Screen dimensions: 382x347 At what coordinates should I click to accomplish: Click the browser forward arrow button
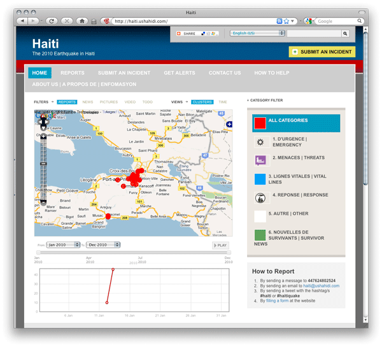point(33,21)
